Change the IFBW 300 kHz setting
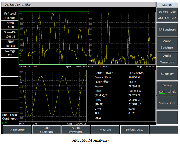 click(x=10, y=44)
